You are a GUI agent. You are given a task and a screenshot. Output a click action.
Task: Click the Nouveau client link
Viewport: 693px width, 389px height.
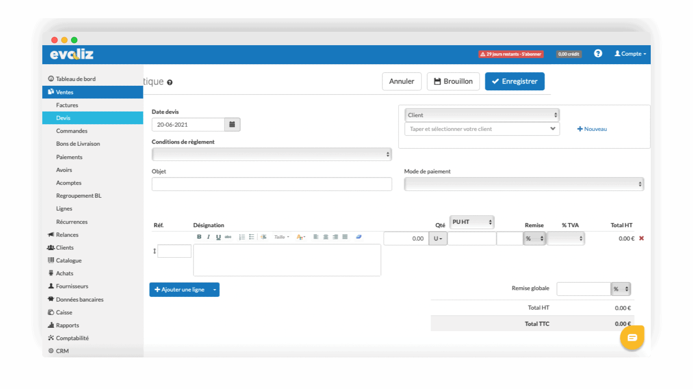(592, 129)
